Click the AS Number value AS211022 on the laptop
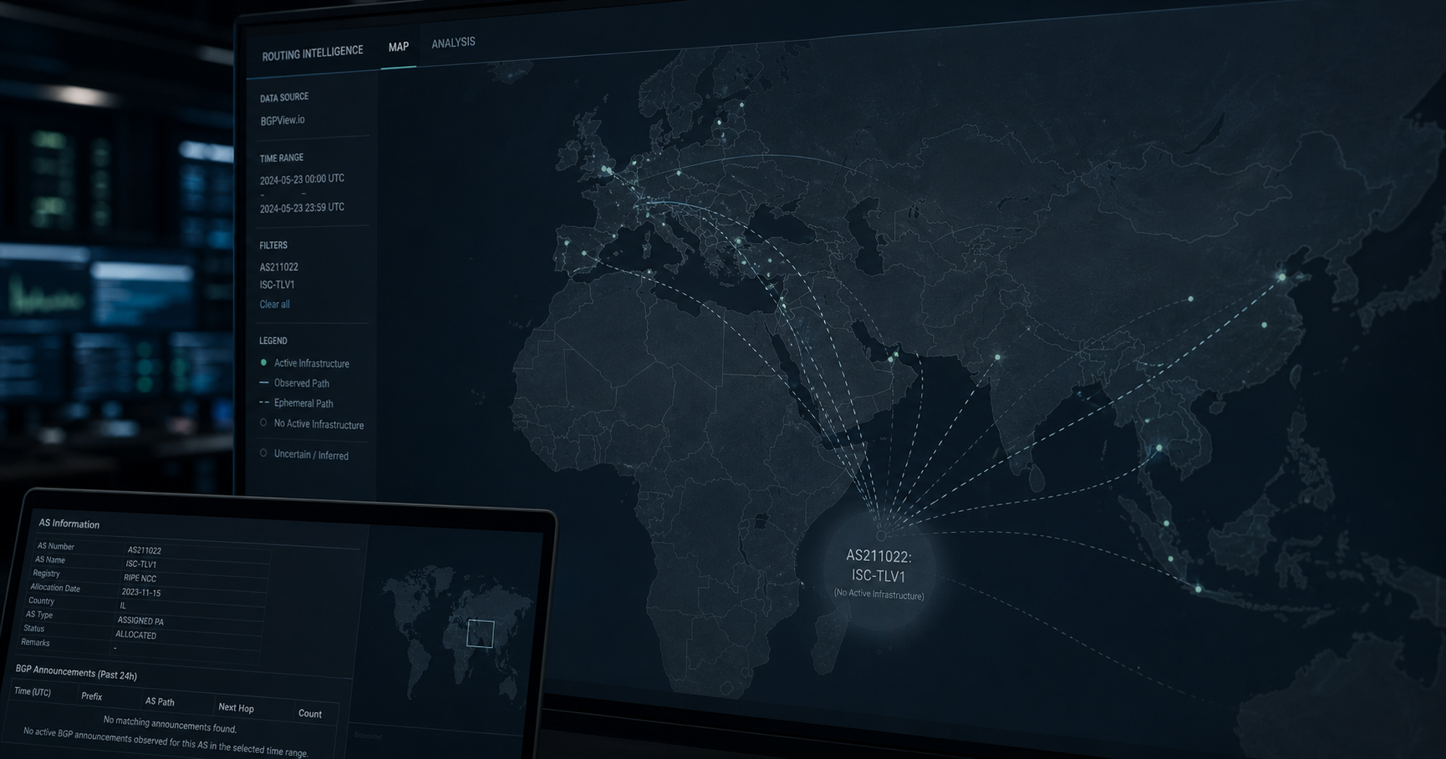The width and height of the screenshot is (1446, 759). (145, 550)
